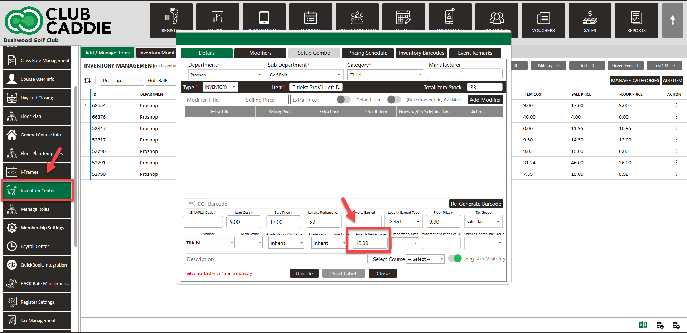The width and height of the screenshot is (687, 333).
Task: Click the Update button
Action: [304, 273]
